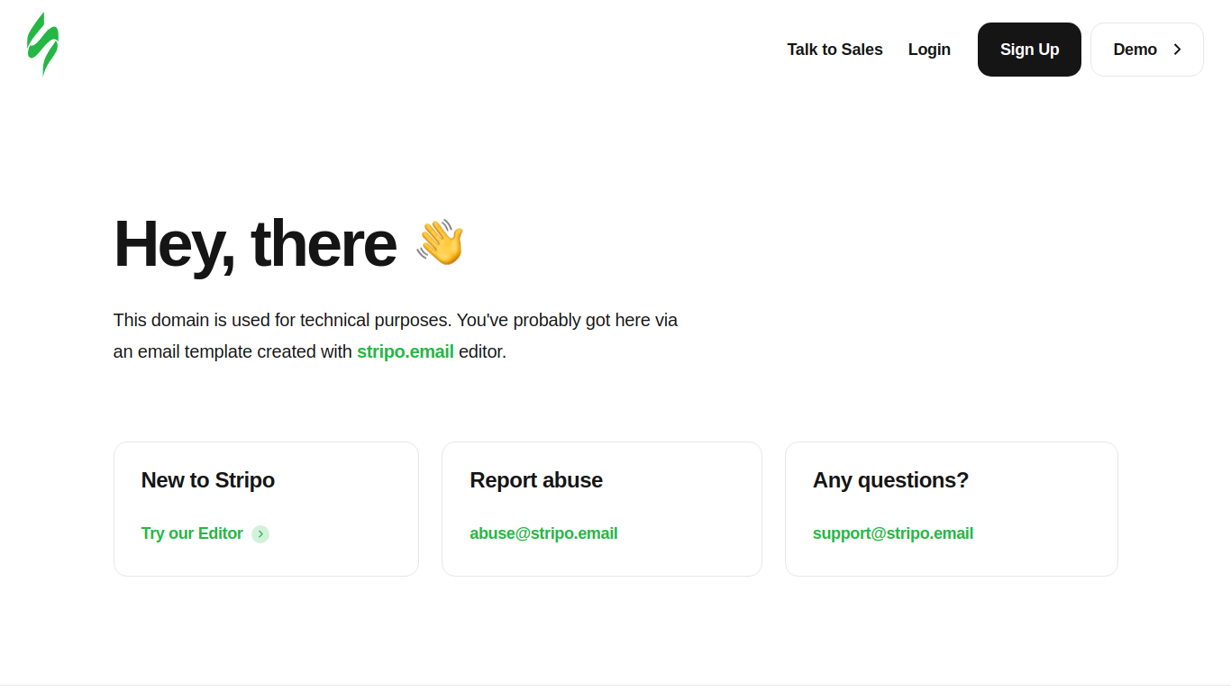Click the Report abuse card heading
The image size is (1231, 692).
(x=536, y=480)
